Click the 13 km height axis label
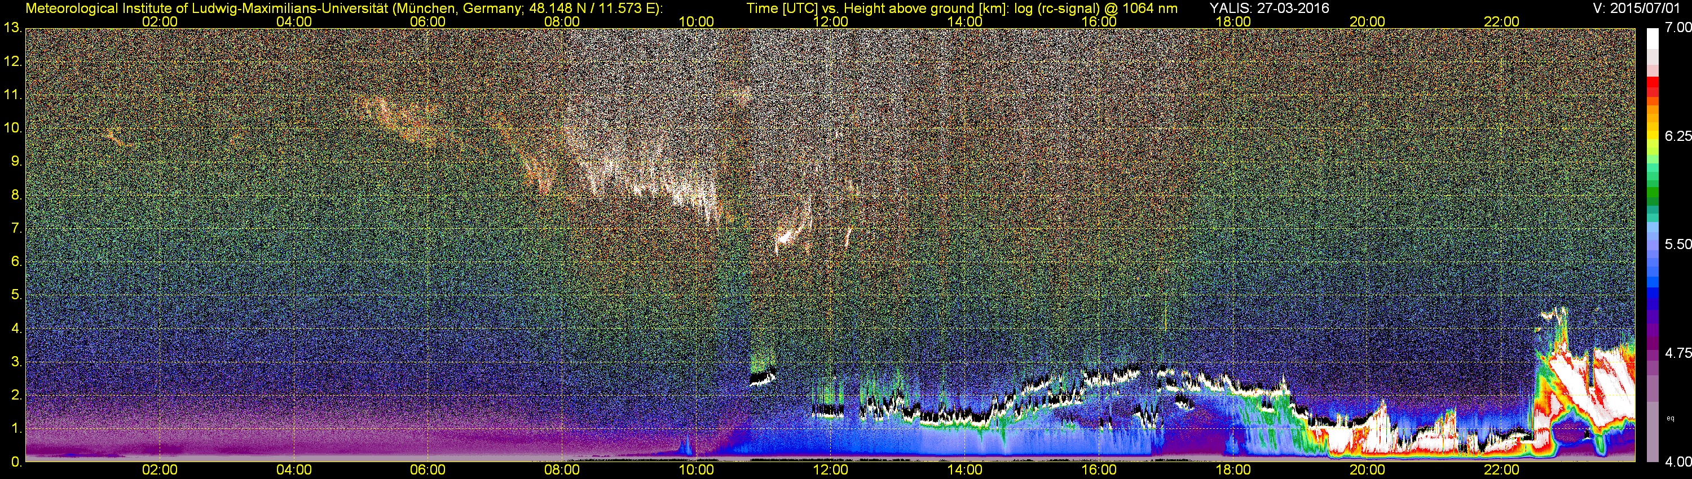The image size is (1692, 479). (12, 28)
